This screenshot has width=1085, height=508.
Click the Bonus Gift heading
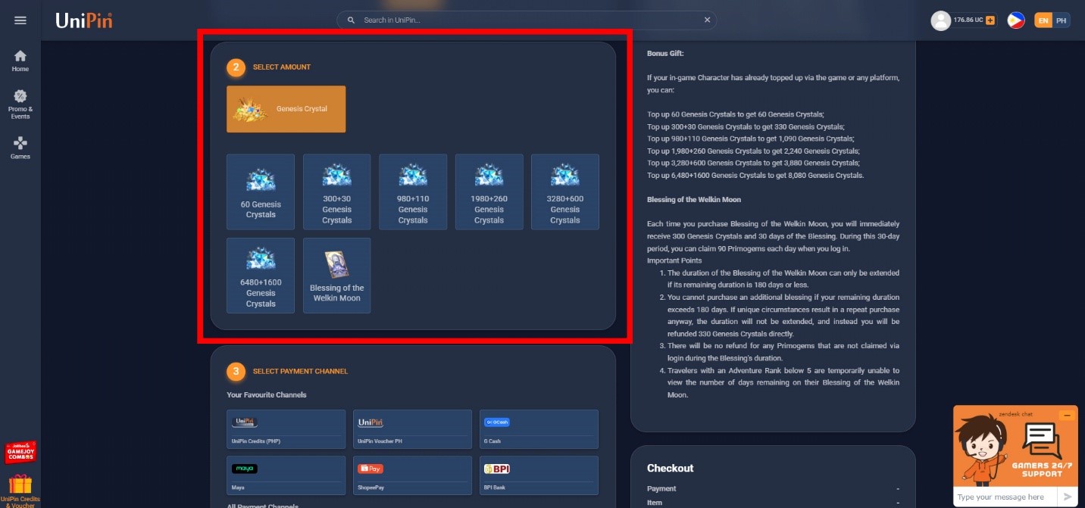(x=665, y=54)
